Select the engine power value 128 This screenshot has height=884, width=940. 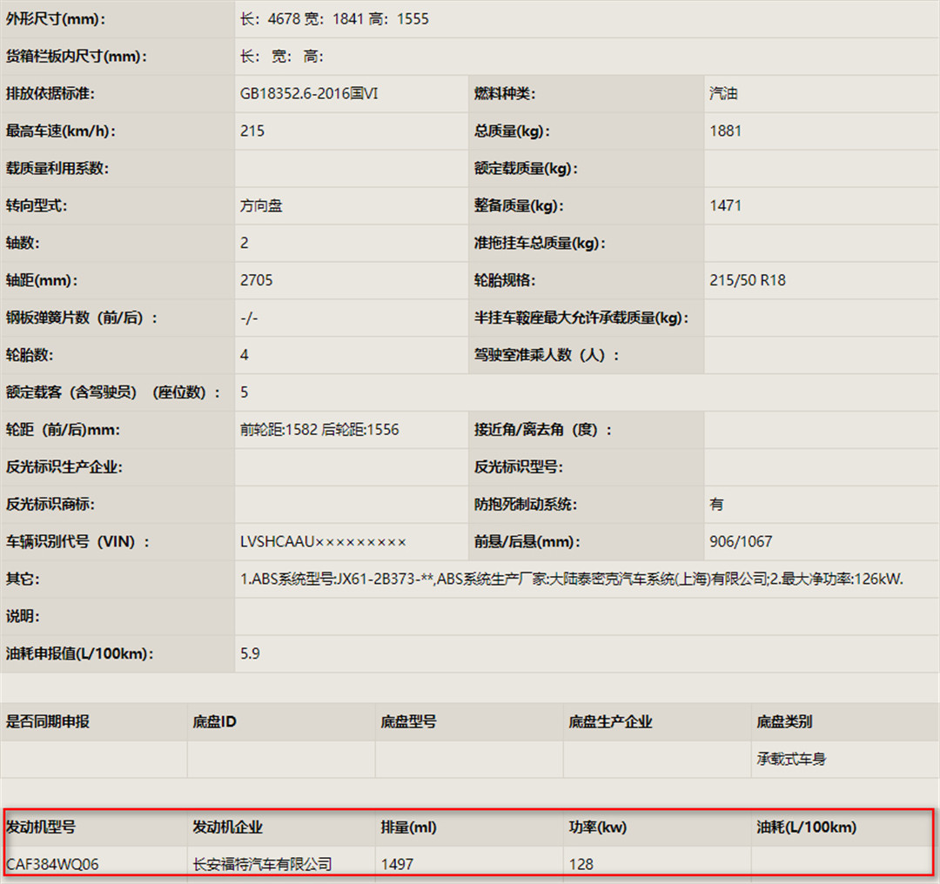pyautogui.click(x=581, y=864)
